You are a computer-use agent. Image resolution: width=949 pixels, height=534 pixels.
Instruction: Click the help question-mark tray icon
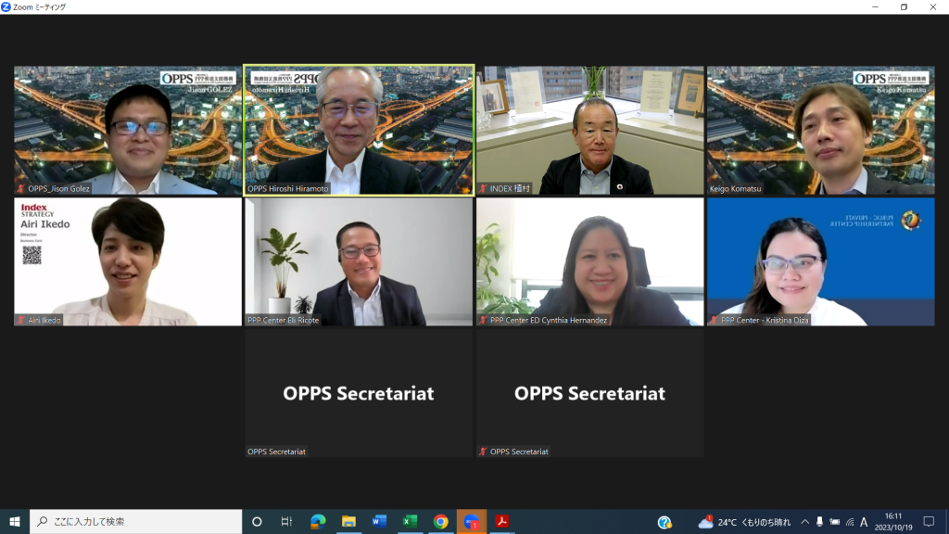(x=664, y=522)
